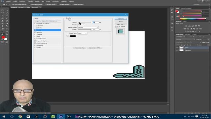Viewport: 211px width, 119px height.
Task: Click the Varsayılan Yap button
Action: tap(80, 48)
